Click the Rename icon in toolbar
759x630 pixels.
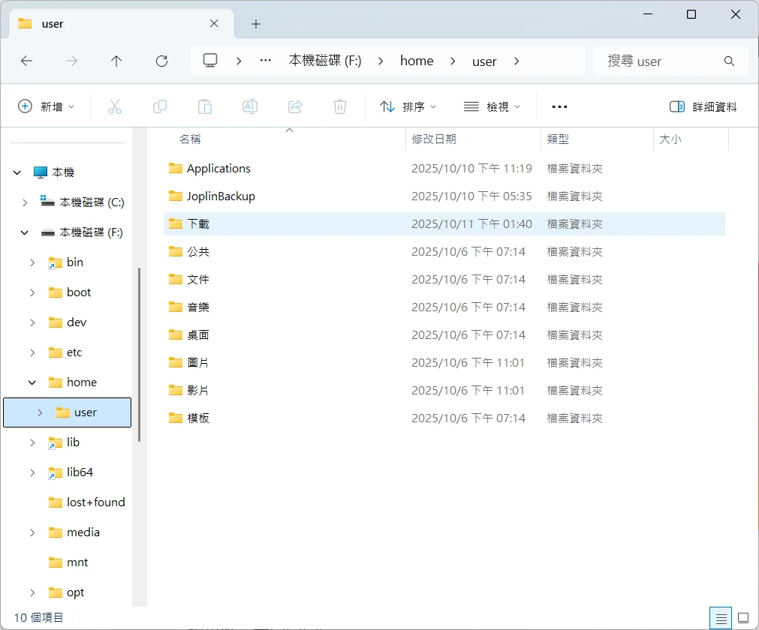tap(250, 106)
